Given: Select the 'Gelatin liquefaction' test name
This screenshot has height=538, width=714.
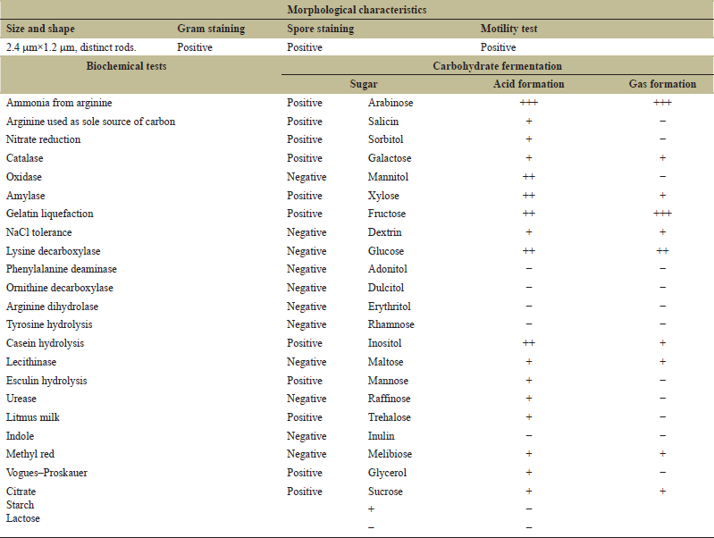Looking at the screenshot, I should [x=50, y=214].
